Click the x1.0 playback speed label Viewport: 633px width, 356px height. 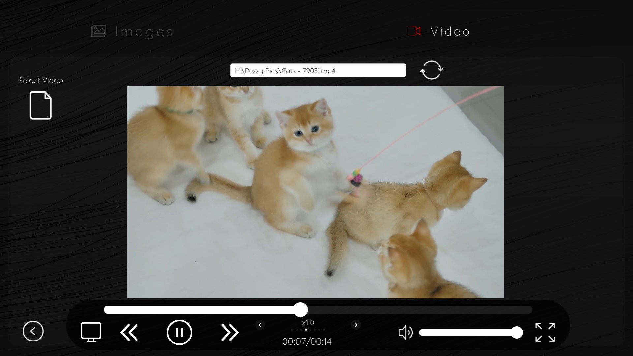[x=308, y=323]
